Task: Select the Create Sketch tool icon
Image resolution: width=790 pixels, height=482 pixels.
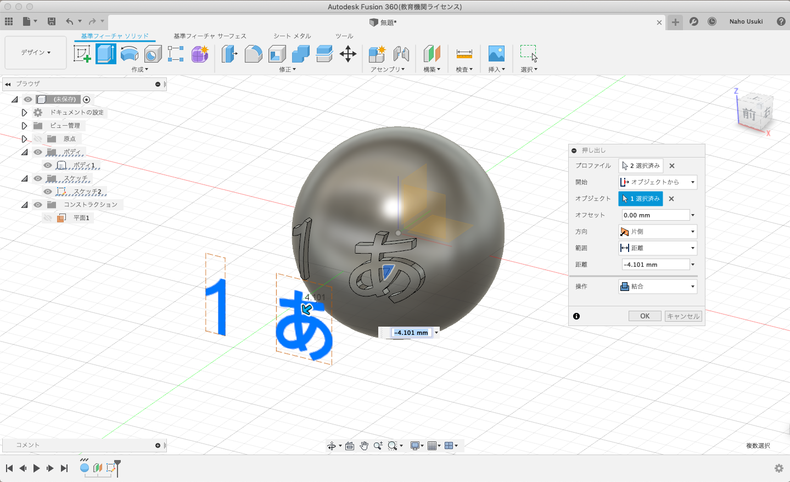Action: [82, 54]
